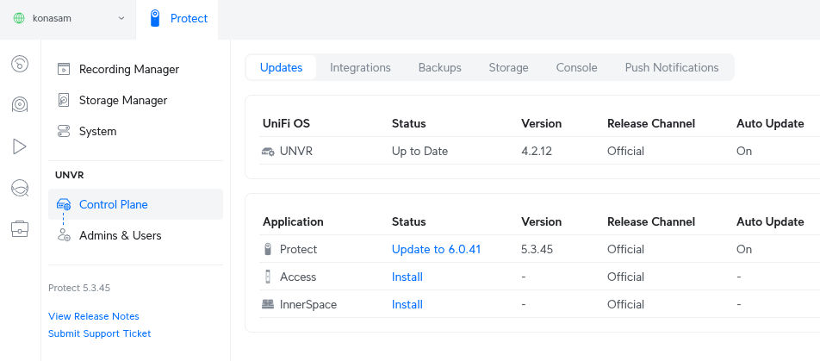This screenshot has height=361, width=820.
Task: Open Storage Manager in sidebar
Action: (x=135, y=100)
